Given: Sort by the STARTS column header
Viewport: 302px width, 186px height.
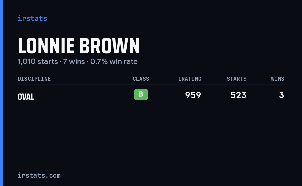Looking at the screenshot, I should pos(237,79).
